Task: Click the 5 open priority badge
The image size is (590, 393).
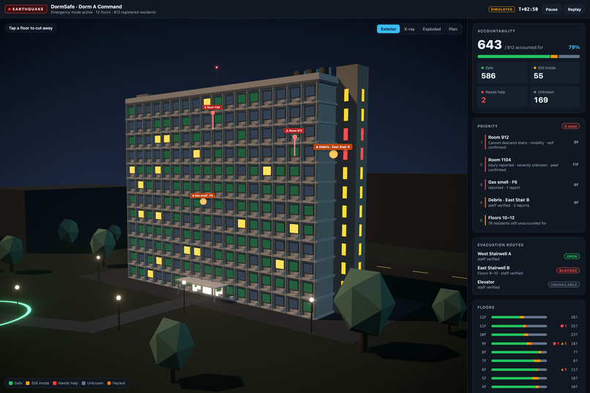Action: 570,127
